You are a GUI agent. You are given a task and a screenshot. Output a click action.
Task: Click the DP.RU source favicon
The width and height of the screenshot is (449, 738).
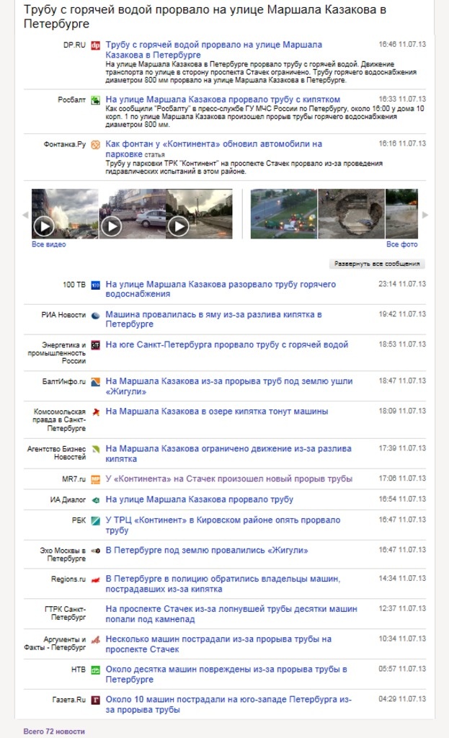95,45
